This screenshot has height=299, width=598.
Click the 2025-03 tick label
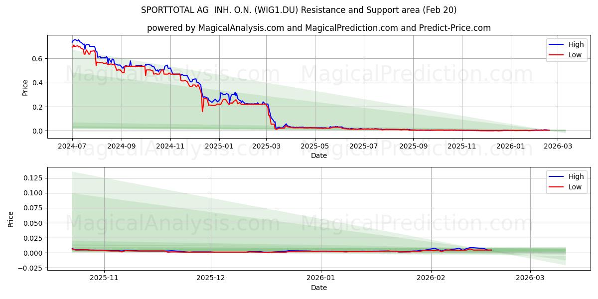pos(266,146)
